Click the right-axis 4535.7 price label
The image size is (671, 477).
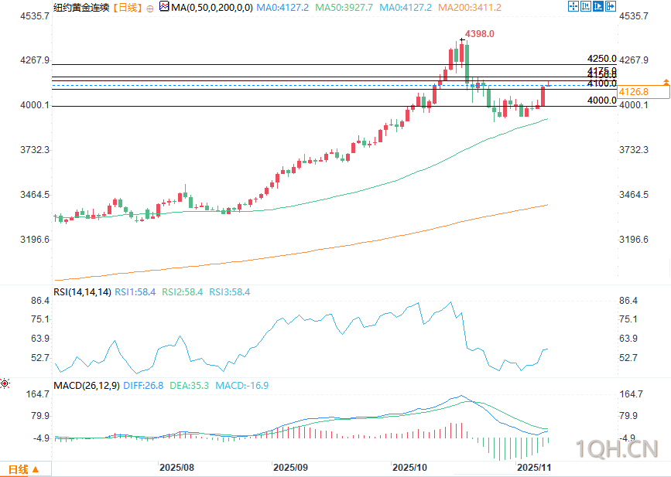634,16
